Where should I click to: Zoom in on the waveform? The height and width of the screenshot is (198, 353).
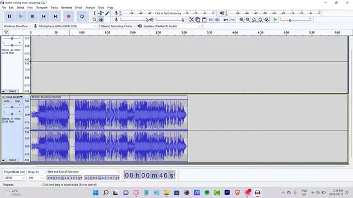coord(242,20)
